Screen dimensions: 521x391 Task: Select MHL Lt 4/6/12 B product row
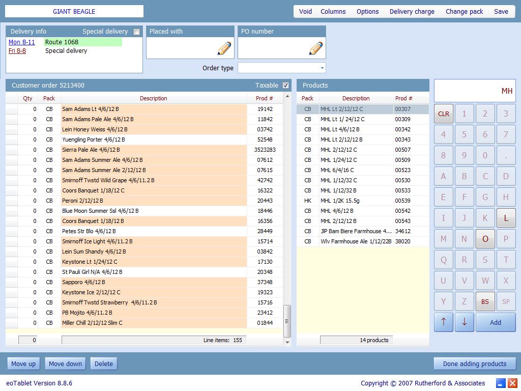[x=356, y=129]
